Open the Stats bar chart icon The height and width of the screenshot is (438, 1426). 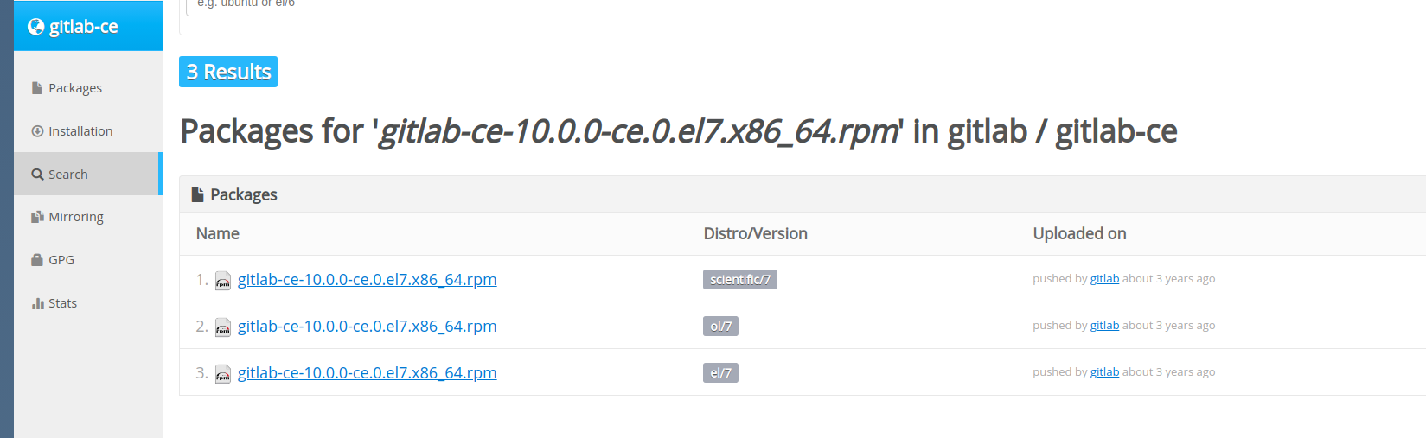(x=37, y=303)
